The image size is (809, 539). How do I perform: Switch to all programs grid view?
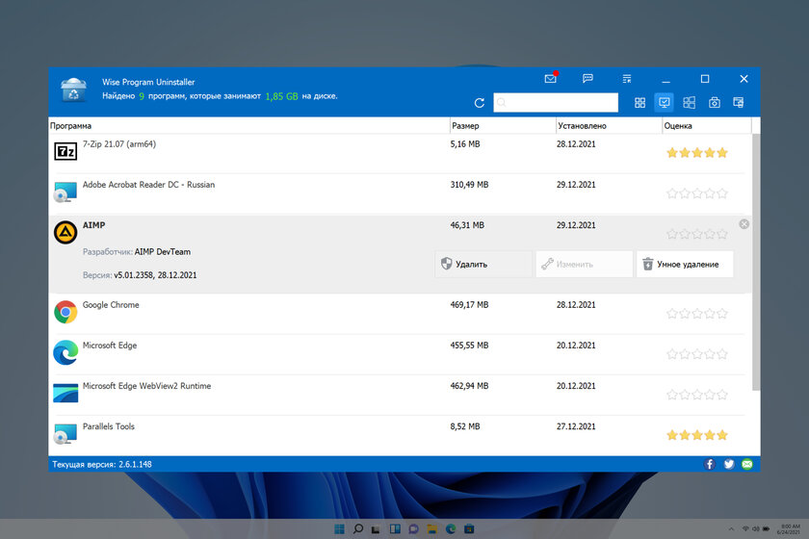tap(639, 103)
